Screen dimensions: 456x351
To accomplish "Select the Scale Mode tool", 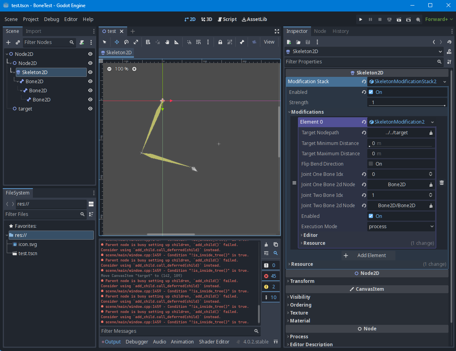I will click(x=136, y=42).
